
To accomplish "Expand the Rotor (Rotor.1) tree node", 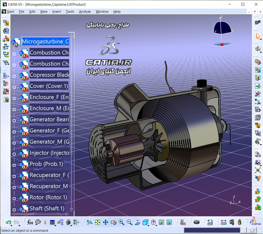I will pos(14,199).
